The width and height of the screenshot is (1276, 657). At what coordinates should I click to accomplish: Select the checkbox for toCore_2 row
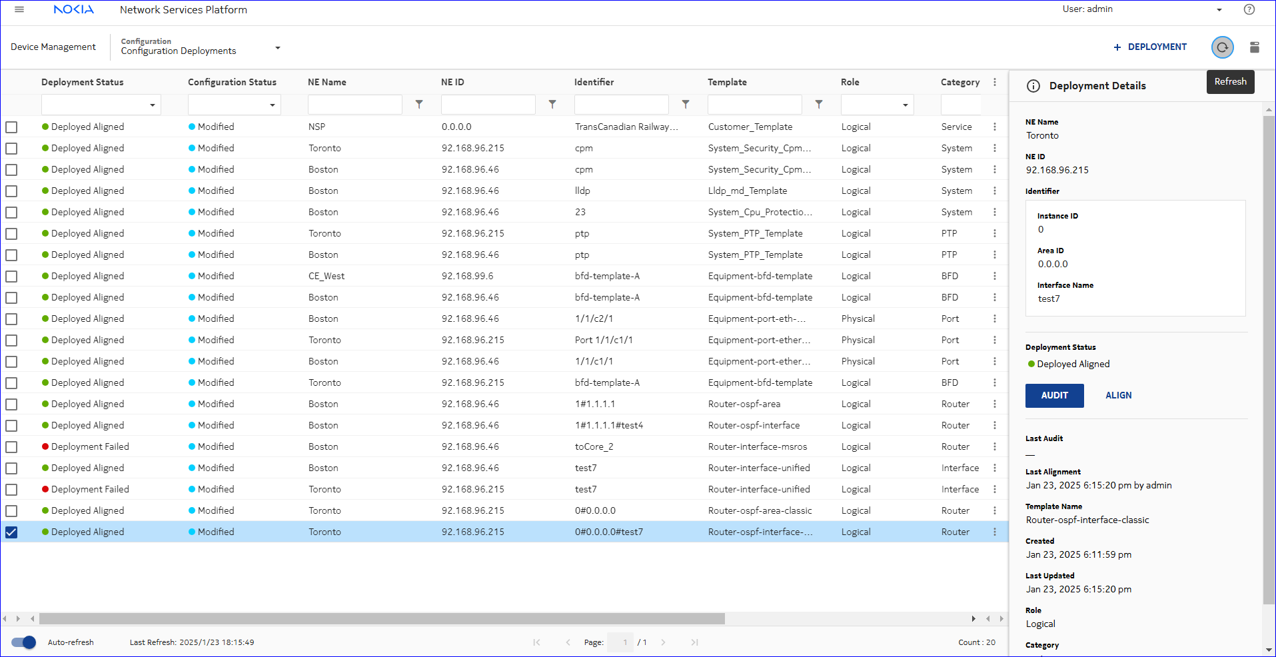(11, 446)
